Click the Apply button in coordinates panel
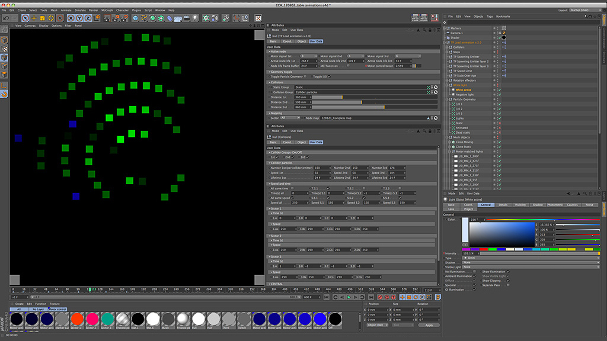This screenshot has height=341, width=607. click(x=429, y=325)
